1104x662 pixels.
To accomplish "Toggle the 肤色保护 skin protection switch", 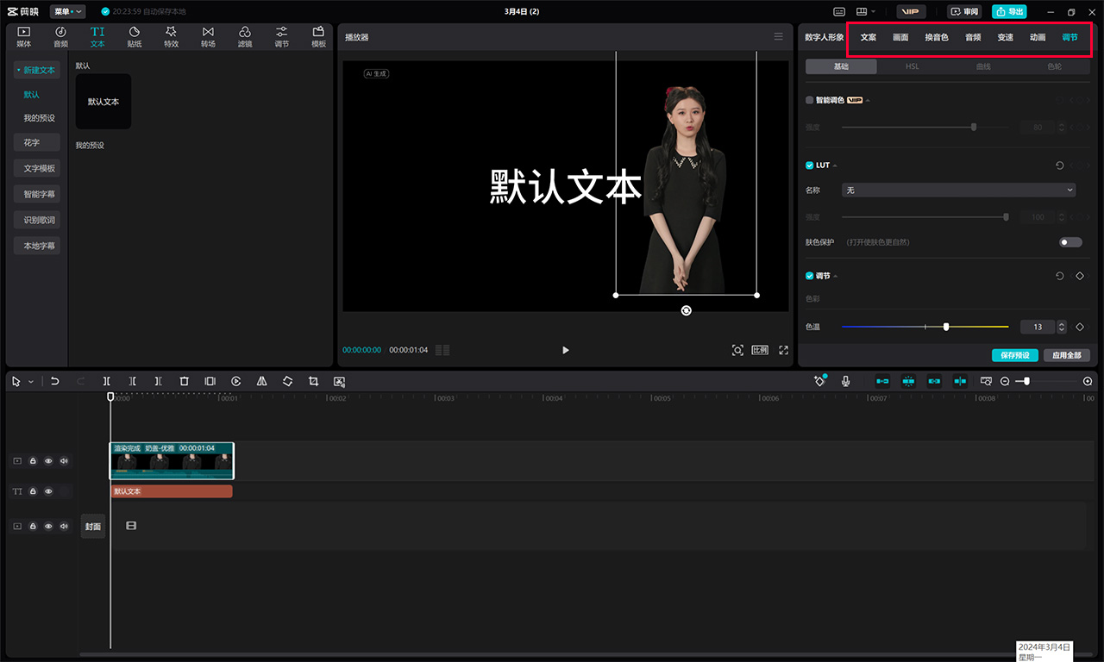I will [1069, 242].
